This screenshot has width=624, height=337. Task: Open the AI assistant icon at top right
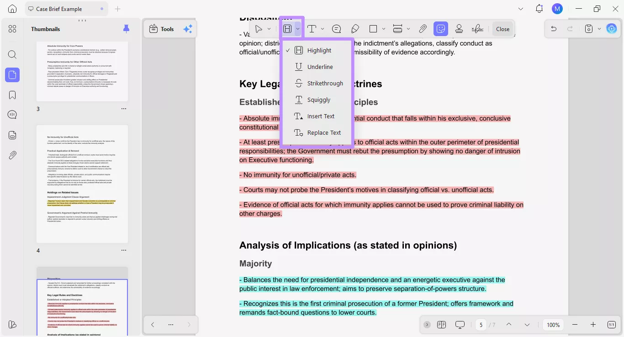[x=612, y=28]
